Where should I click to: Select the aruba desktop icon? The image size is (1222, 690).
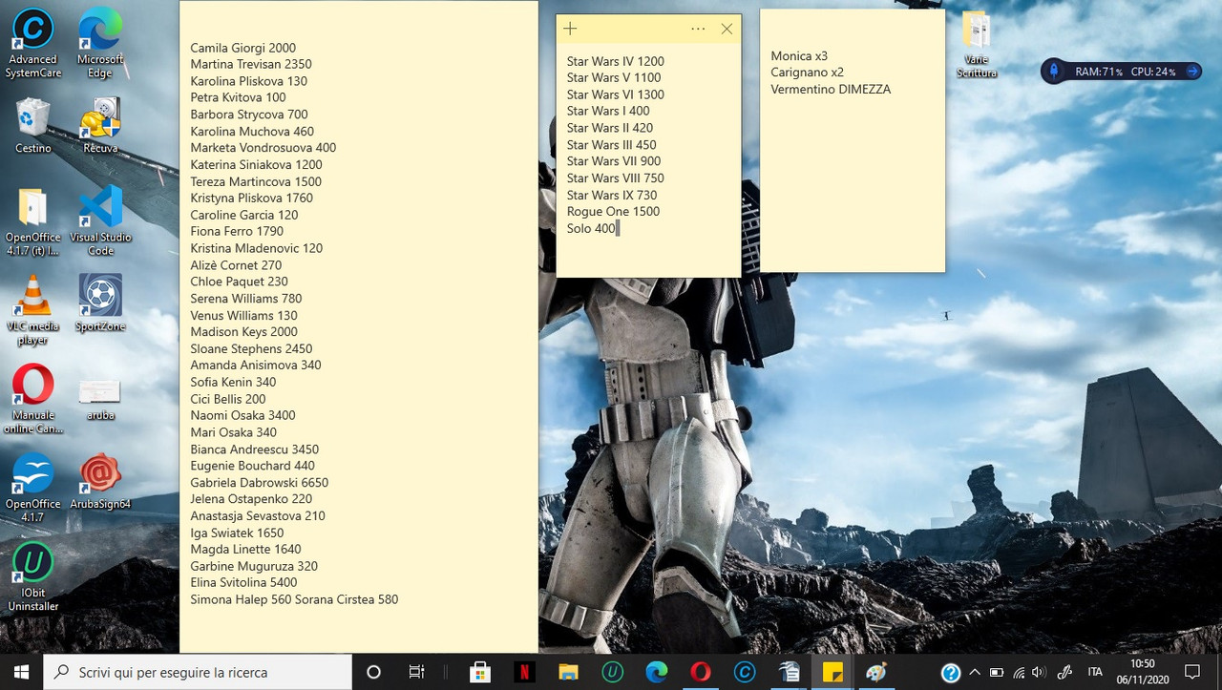pos(100,397)
